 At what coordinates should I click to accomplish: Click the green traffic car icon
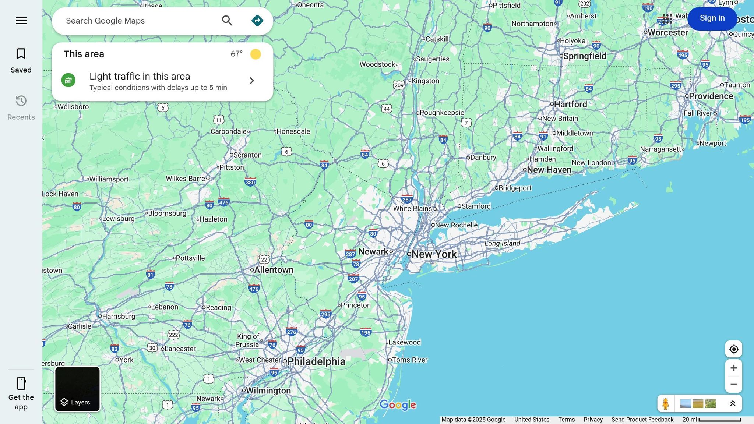point(68,80)
